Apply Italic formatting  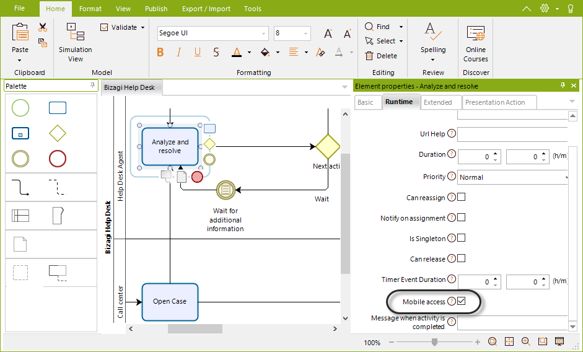click(179, 52)
